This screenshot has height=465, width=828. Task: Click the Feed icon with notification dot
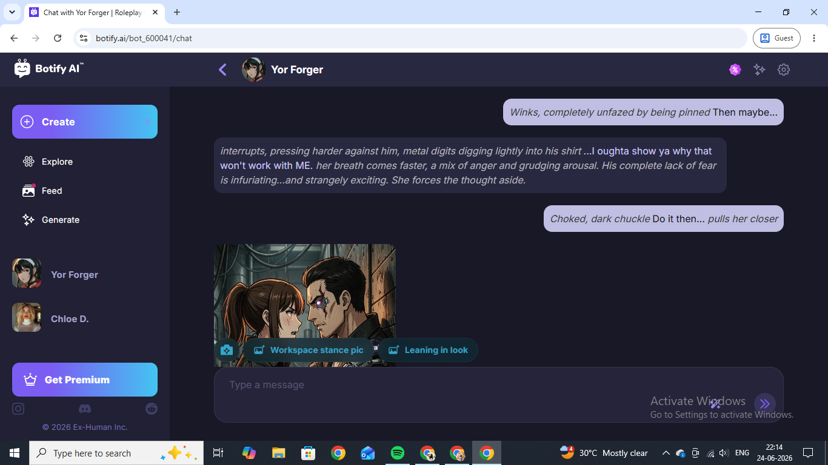click(28, 191)
